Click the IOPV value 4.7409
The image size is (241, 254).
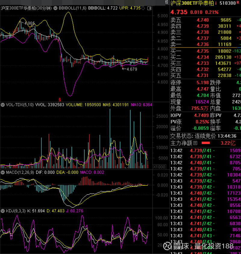(x=201, y=115)
